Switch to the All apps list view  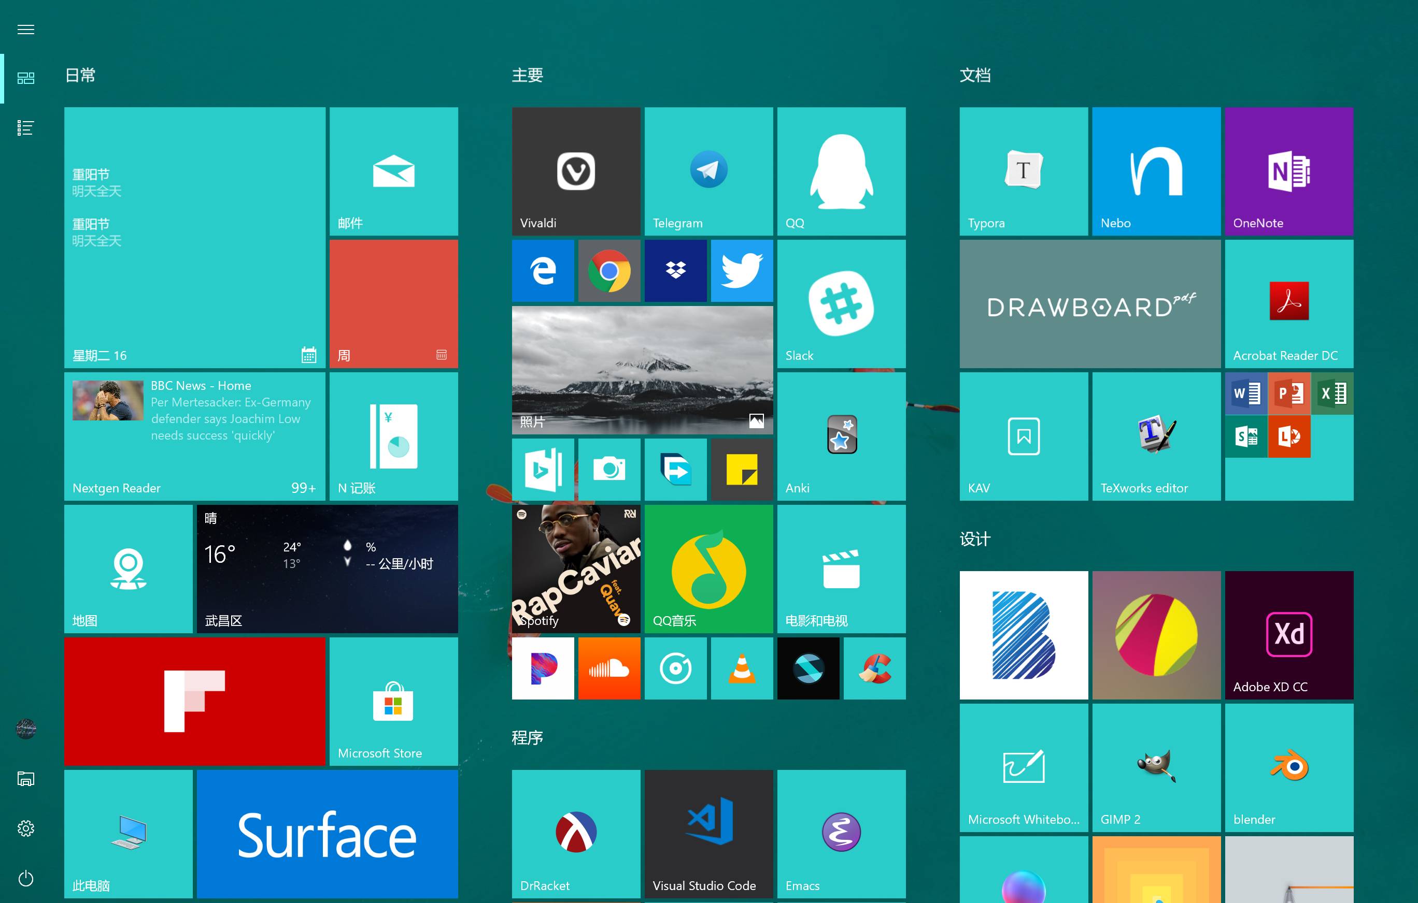[x=25, y=128]
